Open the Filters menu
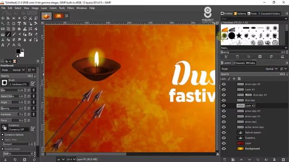Image resolution: width=289 pixels, height=162 pixels. point(70,8)
